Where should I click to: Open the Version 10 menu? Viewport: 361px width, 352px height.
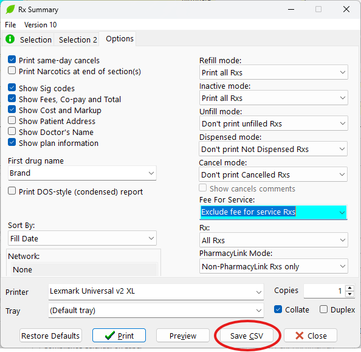[x=40, y=25]
